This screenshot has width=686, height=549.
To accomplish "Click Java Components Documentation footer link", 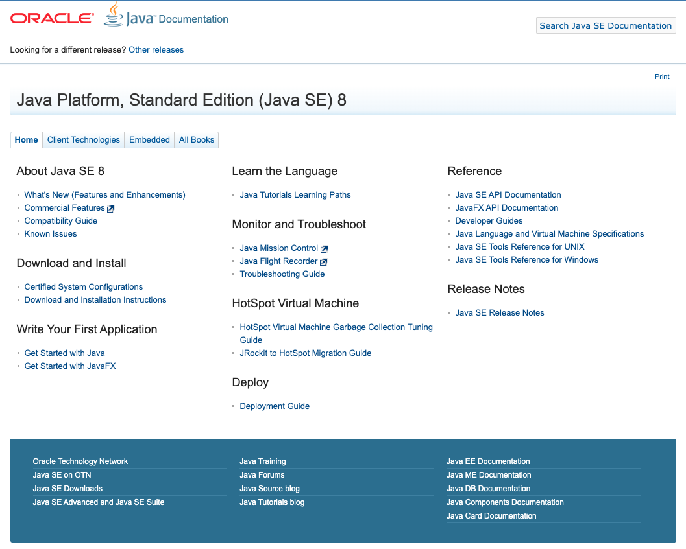I will (x=505, y=502).
